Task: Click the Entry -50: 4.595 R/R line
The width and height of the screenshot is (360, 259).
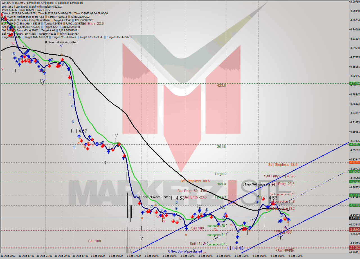Action: point(40,34)
